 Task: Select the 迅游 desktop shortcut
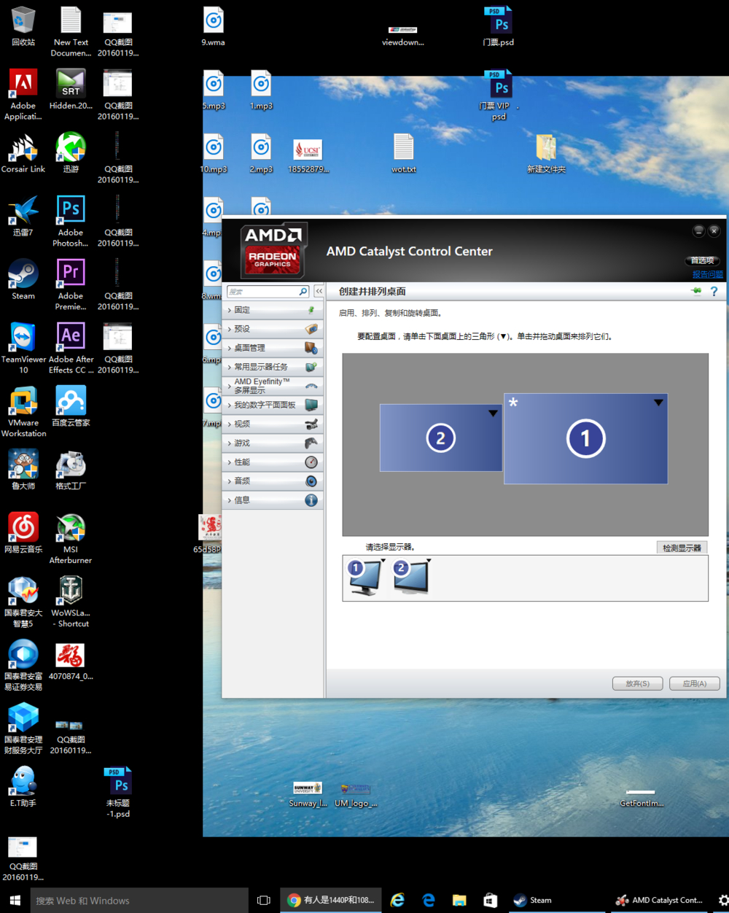pyautogui.click(x=71, y=153)
